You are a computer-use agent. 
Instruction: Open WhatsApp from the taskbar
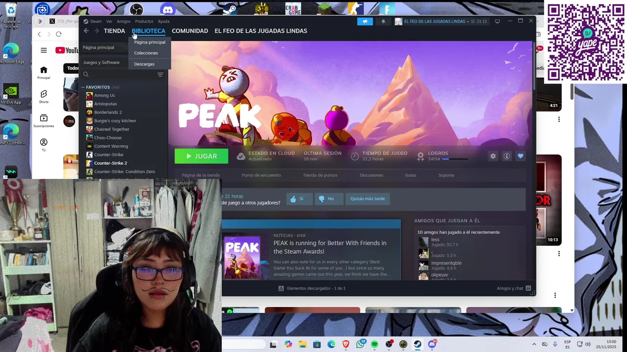tap(361, 344)
